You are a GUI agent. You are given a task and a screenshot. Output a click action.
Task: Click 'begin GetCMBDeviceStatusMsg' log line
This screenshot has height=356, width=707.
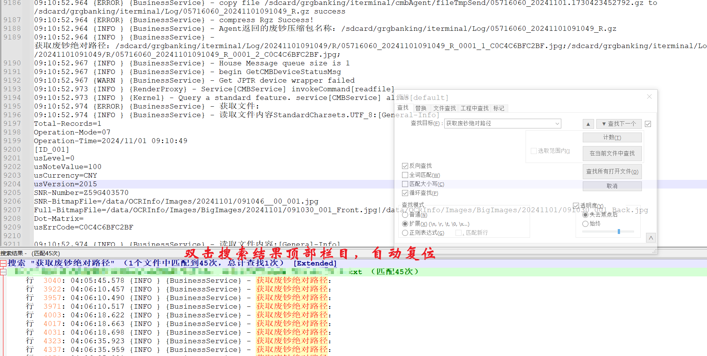coord(187,72)
